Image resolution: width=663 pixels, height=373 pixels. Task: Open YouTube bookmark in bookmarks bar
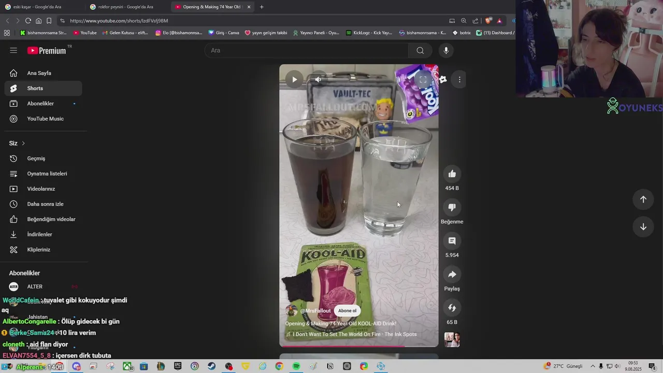[x=85, y=33]
